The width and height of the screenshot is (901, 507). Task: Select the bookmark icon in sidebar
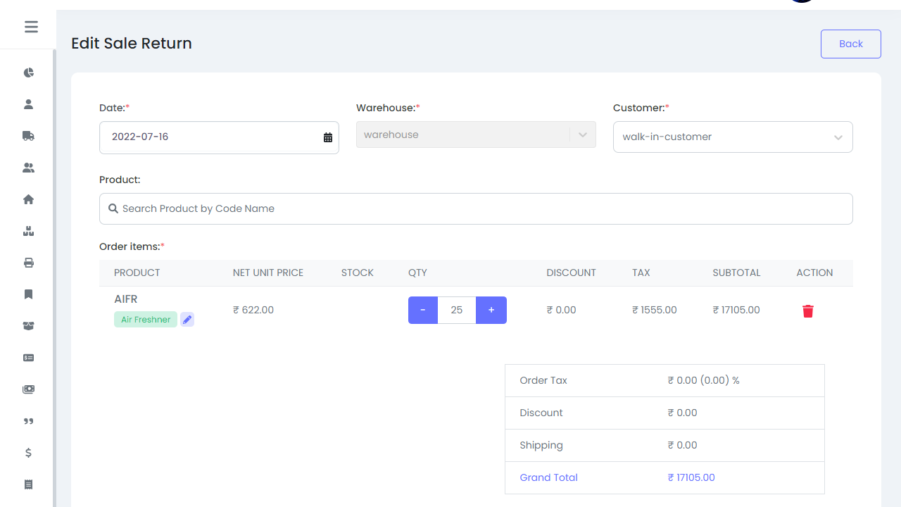click(x=29, y=294)
